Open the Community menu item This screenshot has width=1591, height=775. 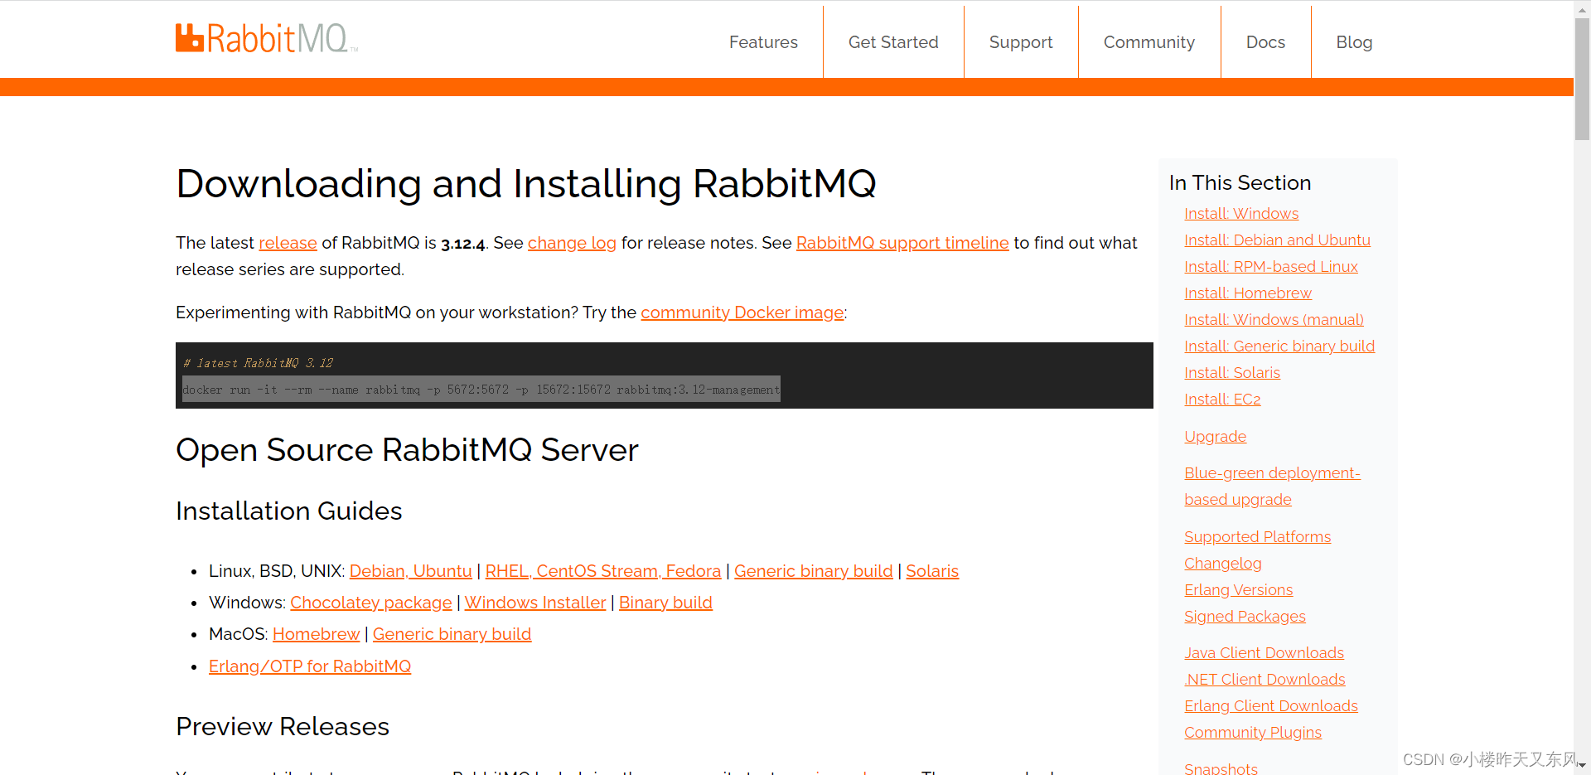click(1149, 41)
